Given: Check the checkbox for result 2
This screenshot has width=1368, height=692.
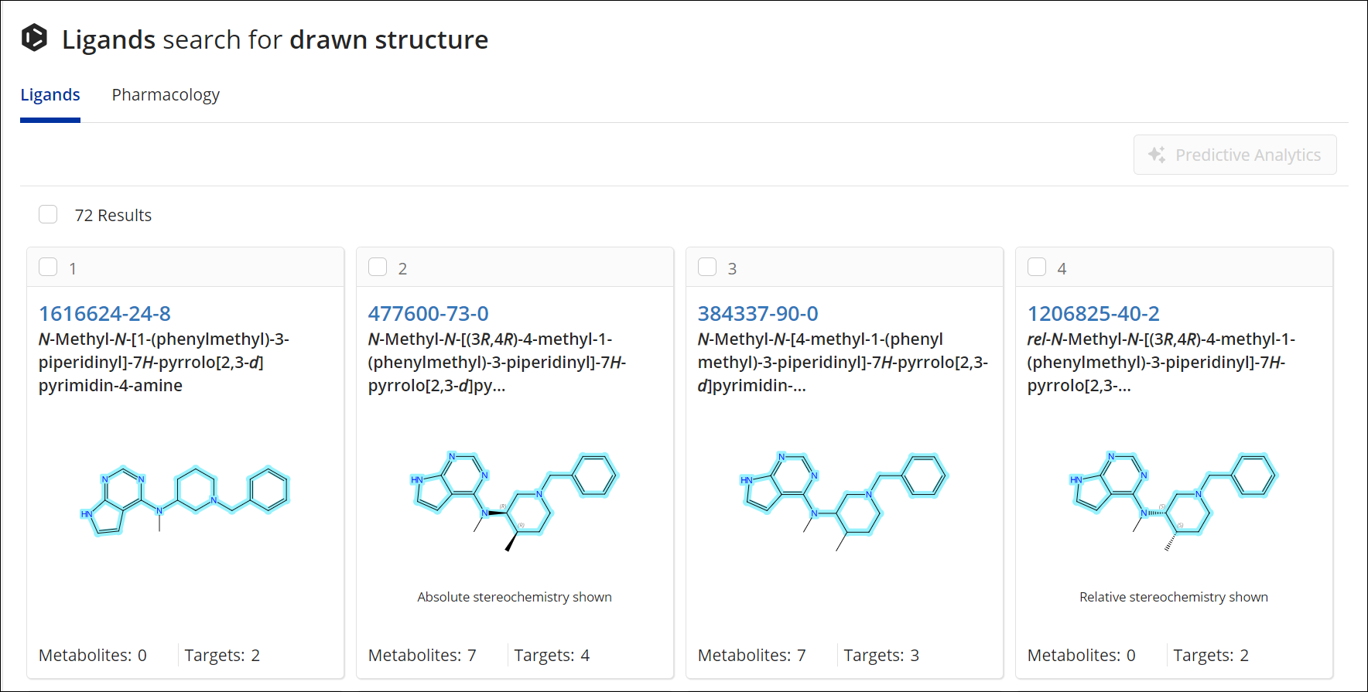Looking at the screenshot, I should point(378,267).
